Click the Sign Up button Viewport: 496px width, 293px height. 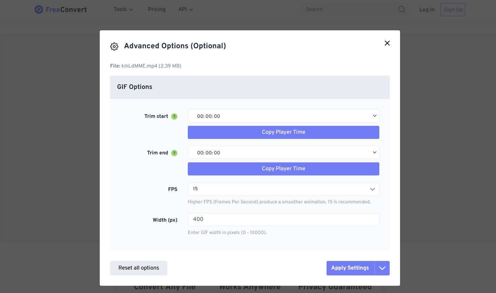(x=453, y=10)
